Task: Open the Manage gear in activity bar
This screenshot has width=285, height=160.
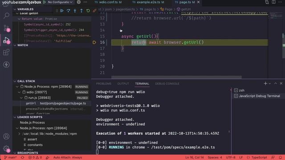Action: (6, 148)
